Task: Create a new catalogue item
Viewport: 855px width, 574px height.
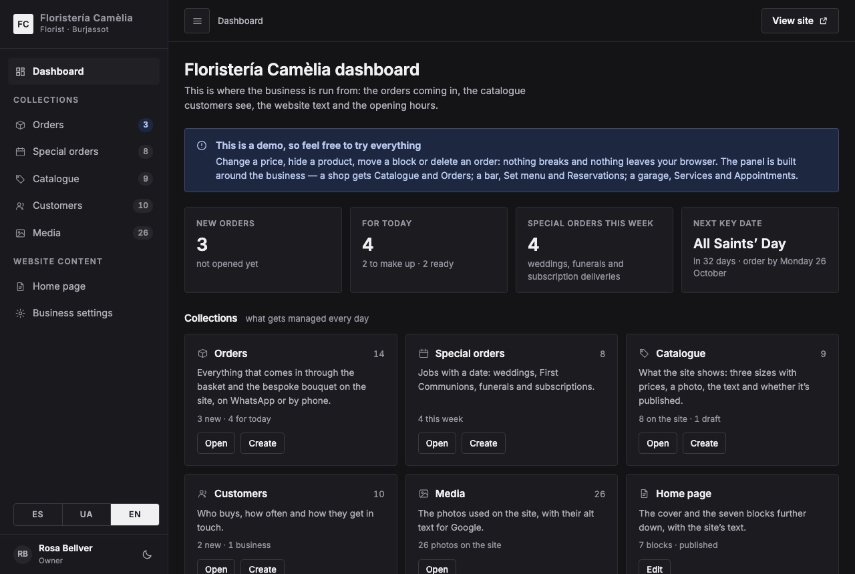Action: pyautogui.click(x=704, y=443)
